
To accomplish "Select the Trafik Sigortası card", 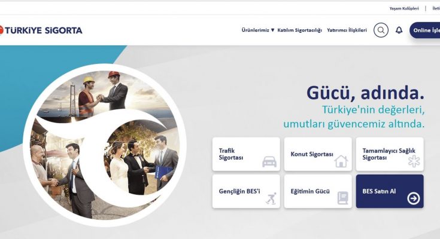I will coord(246,154).
